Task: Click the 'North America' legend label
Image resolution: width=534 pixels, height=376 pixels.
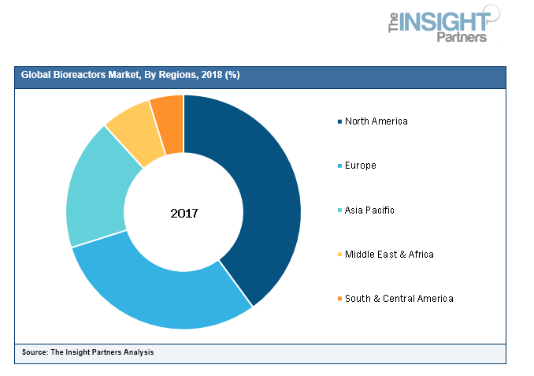Action: [376, 121]
